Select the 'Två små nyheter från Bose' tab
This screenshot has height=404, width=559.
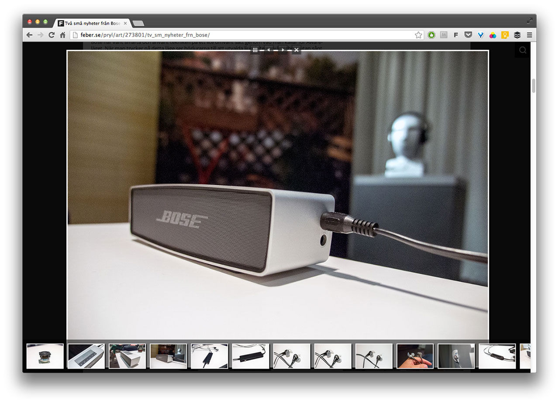pos(92,23)
